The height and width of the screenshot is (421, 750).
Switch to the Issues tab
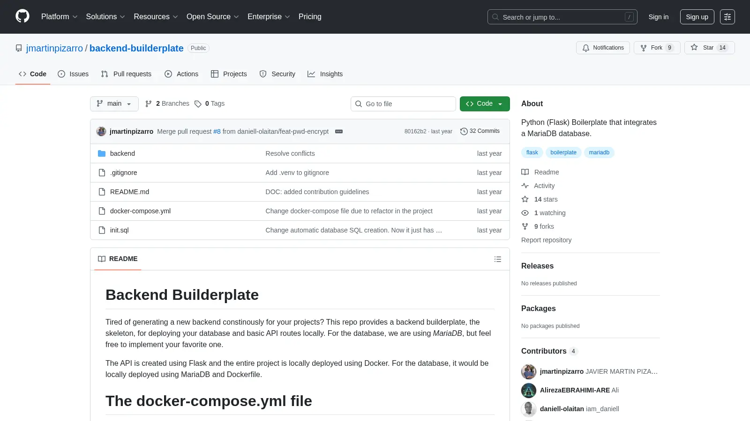tap(73, 74)
